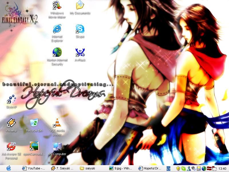This screenshot has width=229, height=172.
Task: Click the LV language indicator in taskbar
Action: [168, 169]
